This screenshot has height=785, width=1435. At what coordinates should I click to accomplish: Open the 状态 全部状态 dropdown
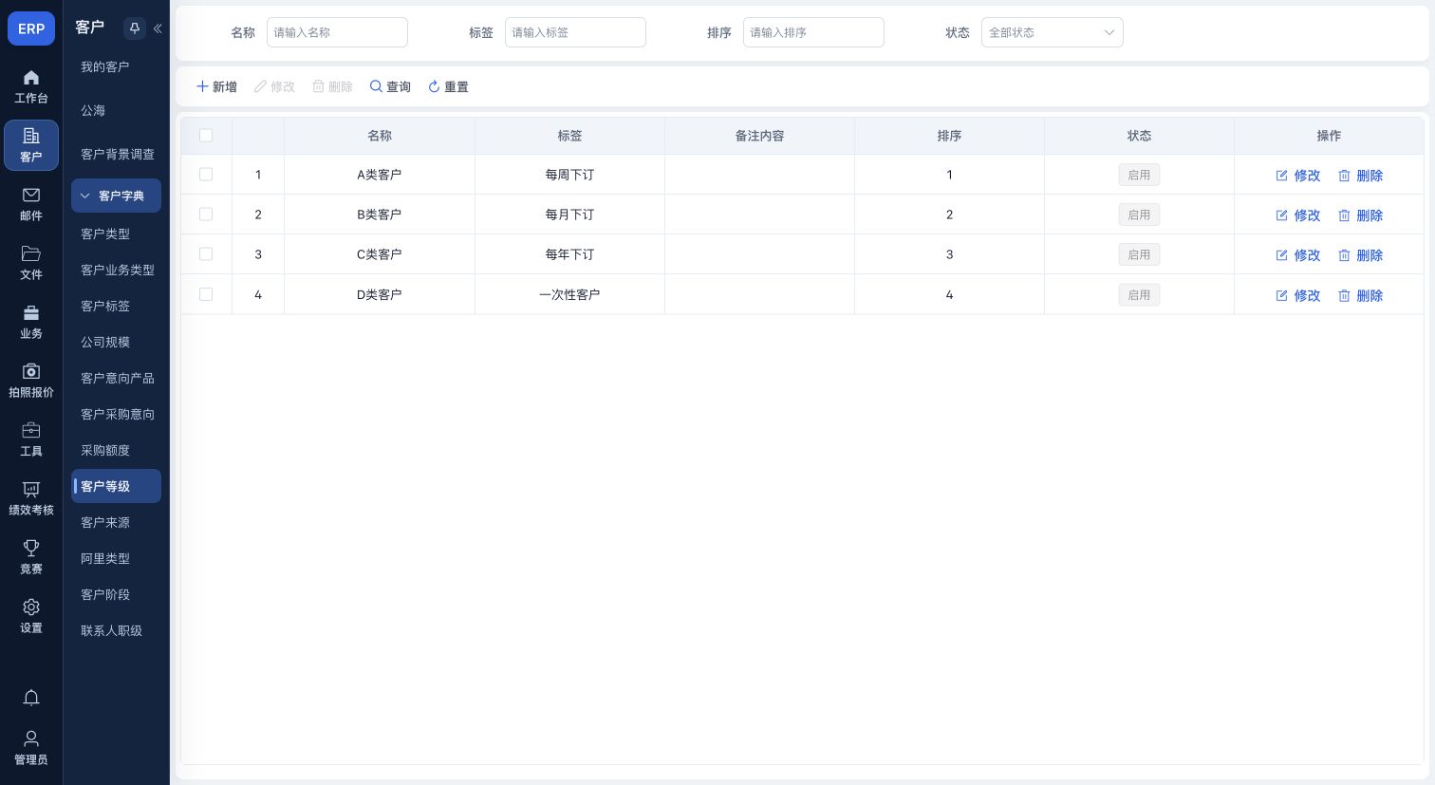1052,32
